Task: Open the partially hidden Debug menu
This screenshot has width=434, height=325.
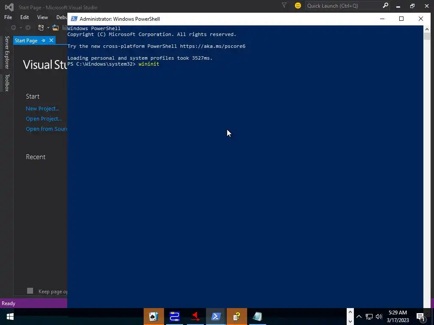Action: coord(61,17)
